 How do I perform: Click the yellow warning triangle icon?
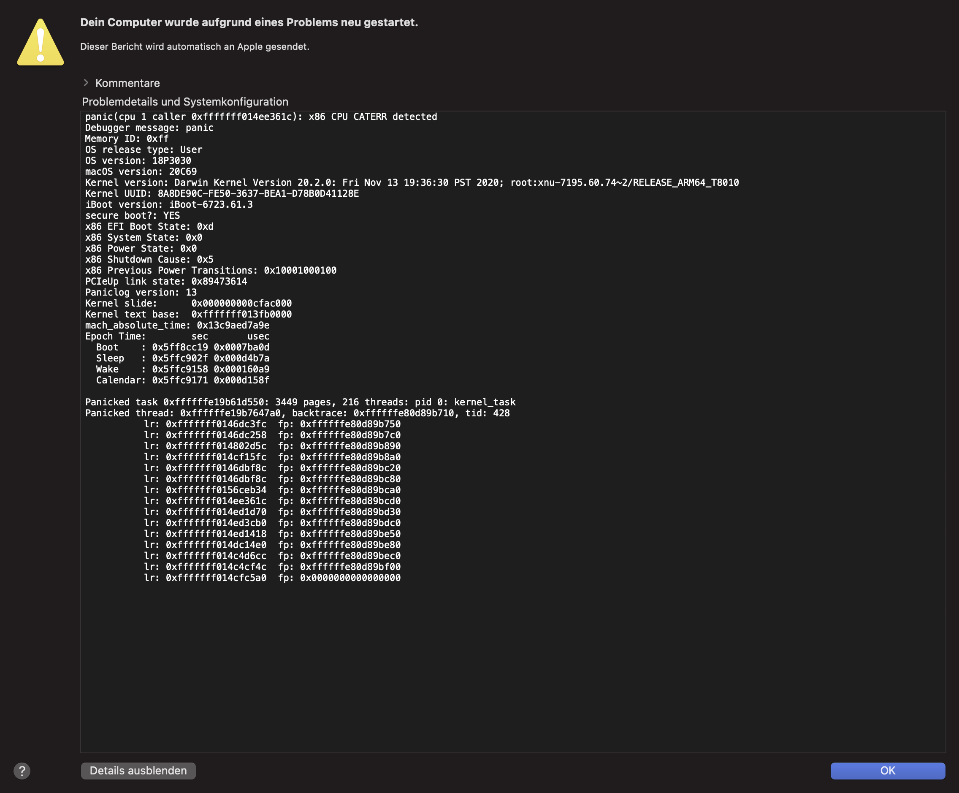pos(41,43)
